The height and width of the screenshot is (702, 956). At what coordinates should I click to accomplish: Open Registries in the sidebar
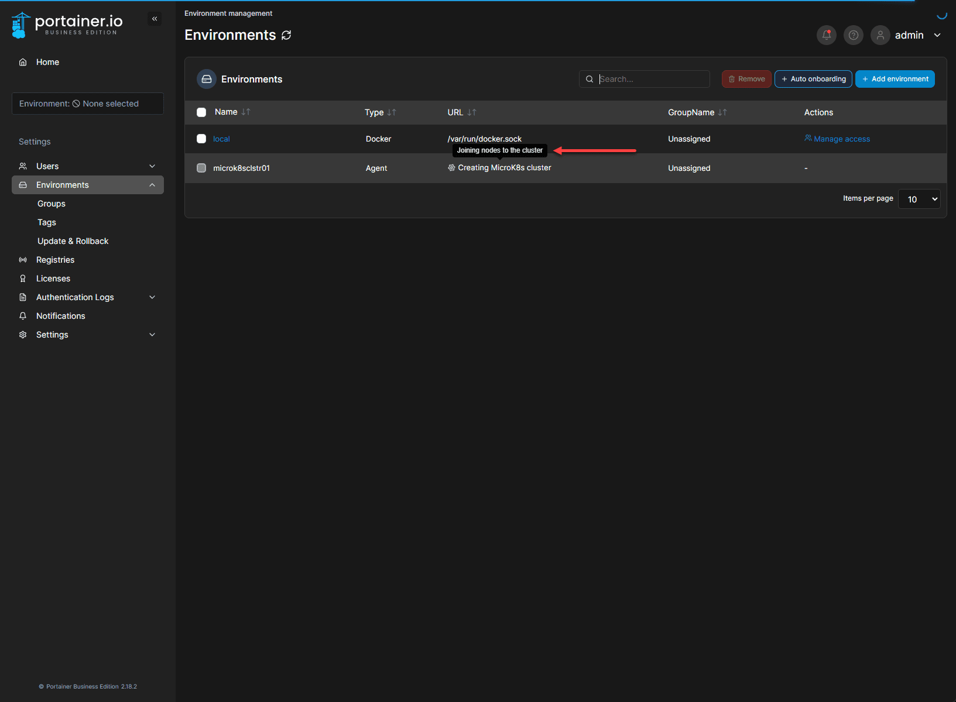[55, 260]
